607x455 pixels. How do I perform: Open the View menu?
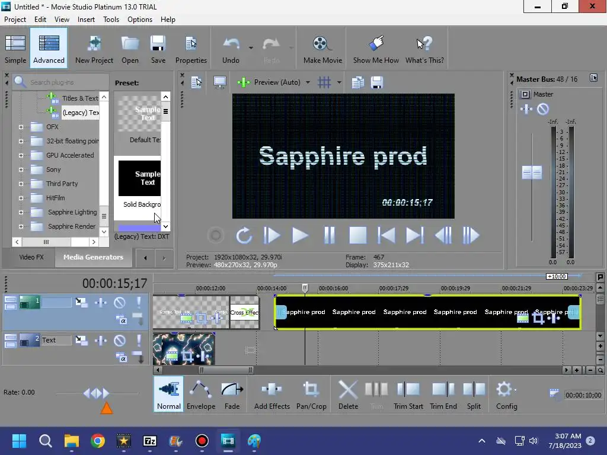62,20
